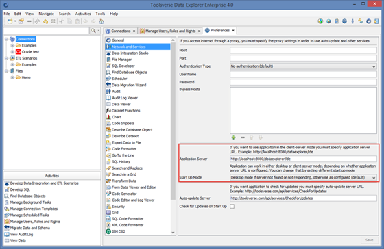Collapse the ETL Scenarios node

[7, 58]
